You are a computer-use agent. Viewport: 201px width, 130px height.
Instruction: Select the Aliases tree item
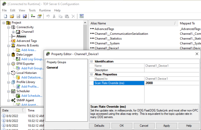tap(21, 36)
